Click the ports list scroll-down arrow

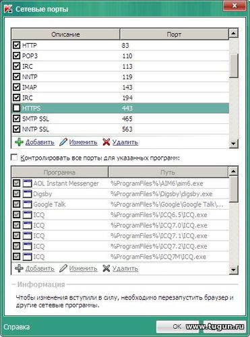pyautogui.click(x=234, y=143)
